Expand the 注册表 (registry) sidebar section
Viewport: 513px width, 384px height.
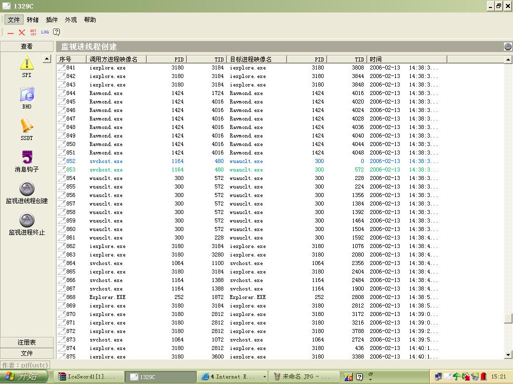coord(27,342)
